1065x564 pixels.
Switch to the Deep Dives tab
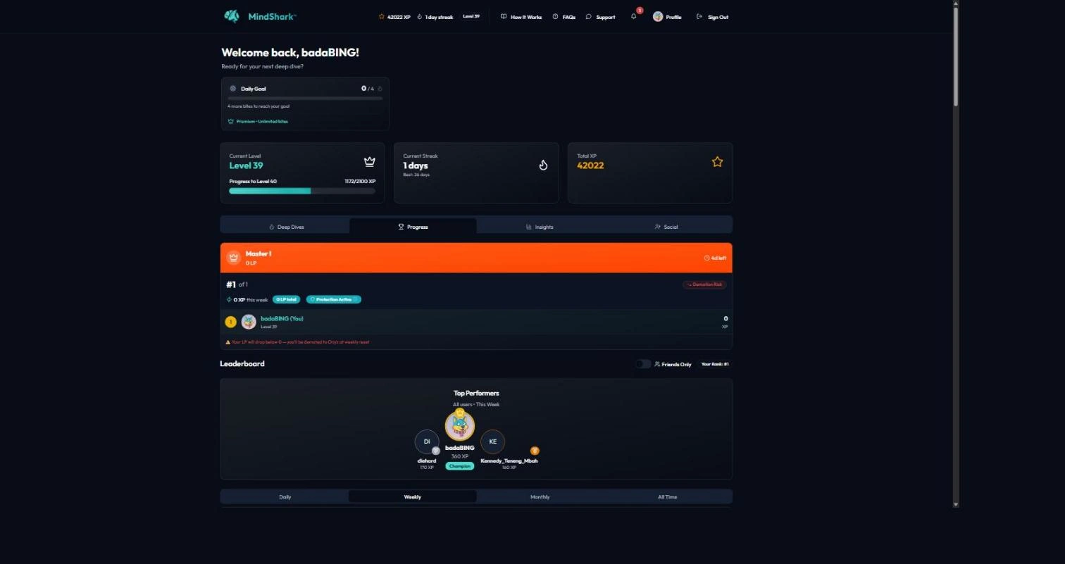click(x=285, y=227)
